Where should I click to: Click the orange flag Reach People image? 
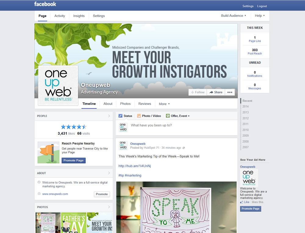(48, 152)
